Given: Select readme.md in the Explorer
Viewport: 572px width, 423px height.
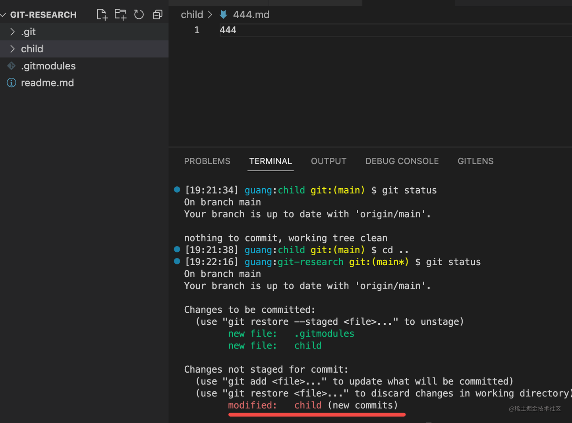Looking at the screenshot, I should click(47, 83).
